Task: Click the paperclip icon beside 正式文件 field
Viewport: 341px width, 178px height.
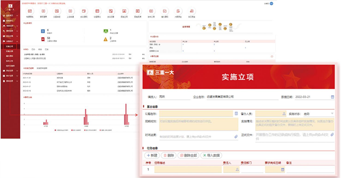Action: point(332,135)
